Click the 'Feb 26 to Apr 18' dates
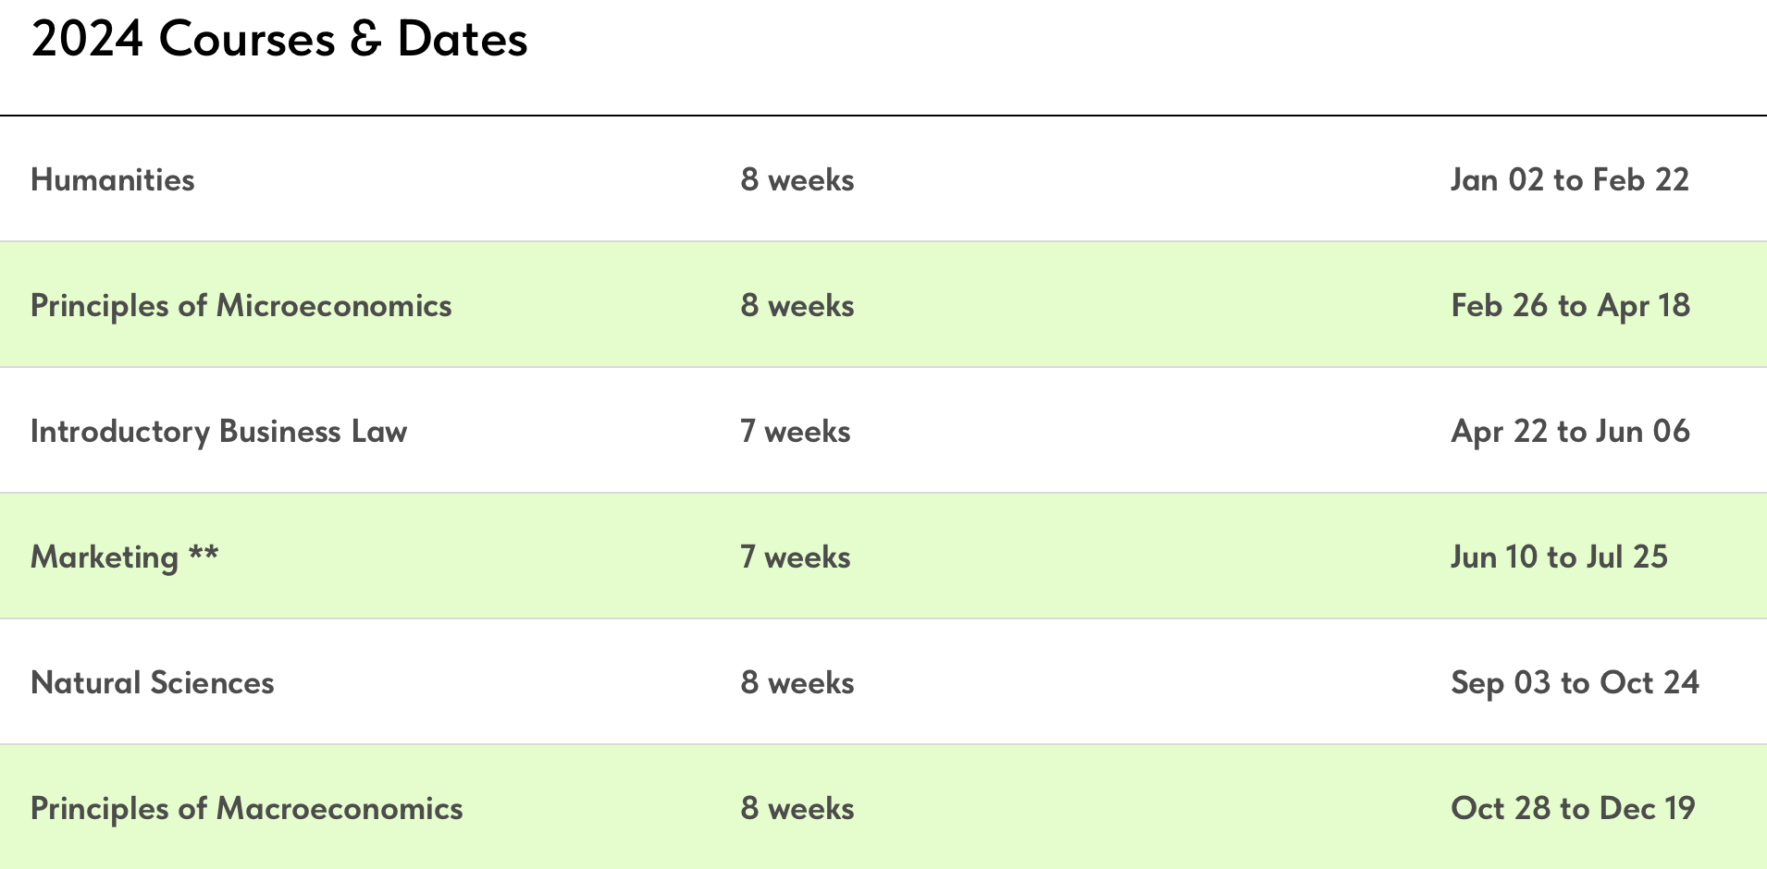 coord(1570,306)
